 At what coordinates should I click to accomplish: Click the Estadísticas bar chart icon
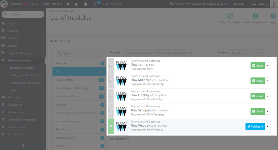pyautogui.click(x=3, y=134)
